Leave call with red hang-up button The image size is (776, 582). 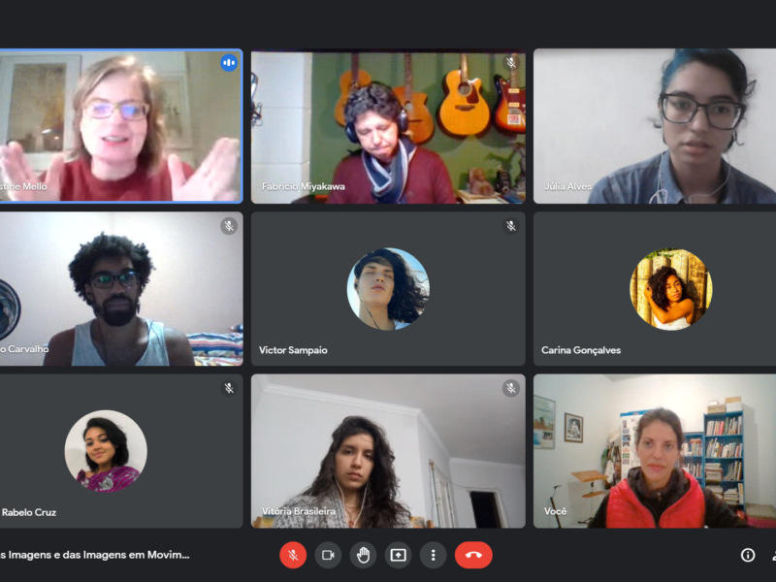[x=473, y=555]
